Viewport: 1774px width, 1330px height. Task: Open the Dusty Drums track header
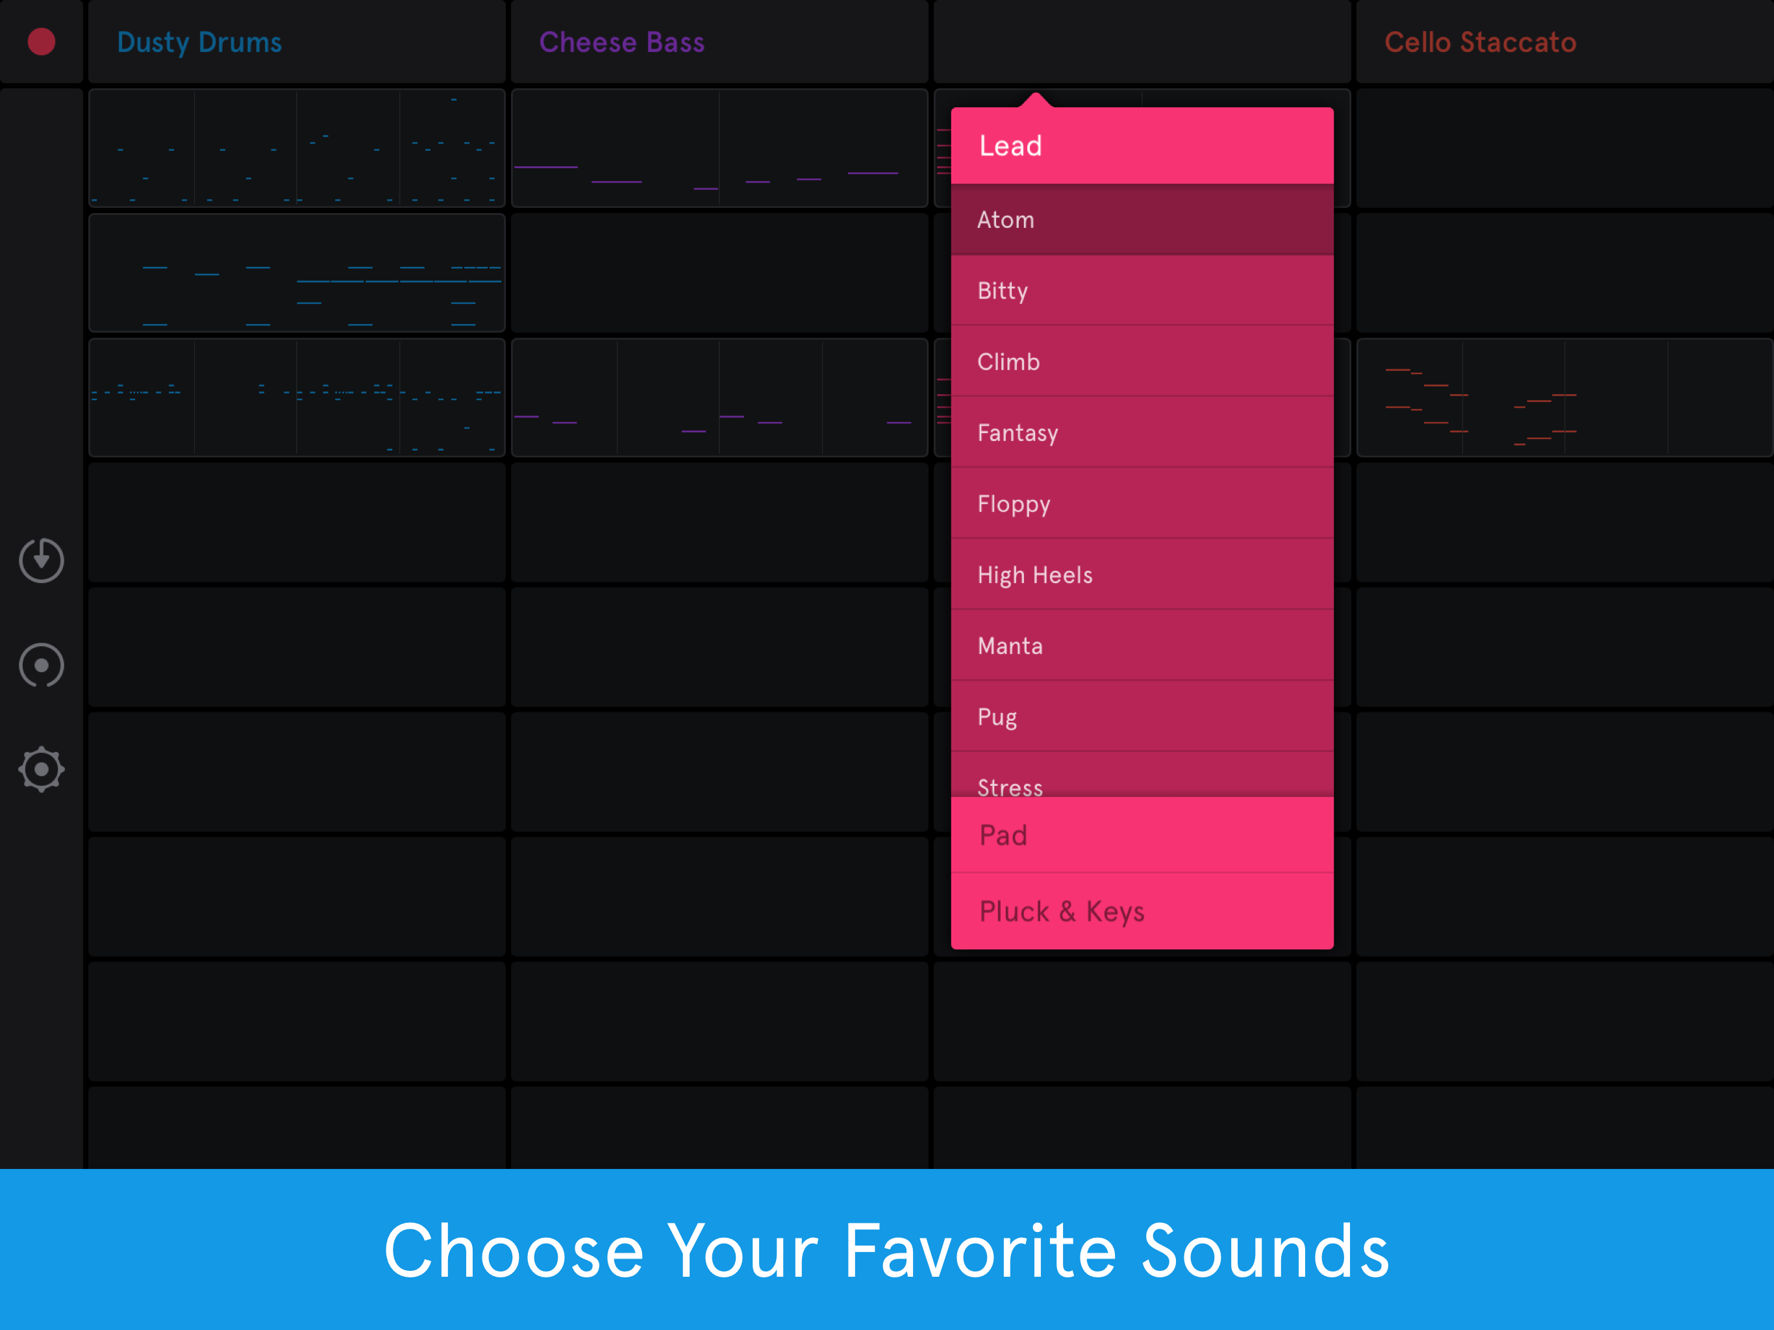297,42
